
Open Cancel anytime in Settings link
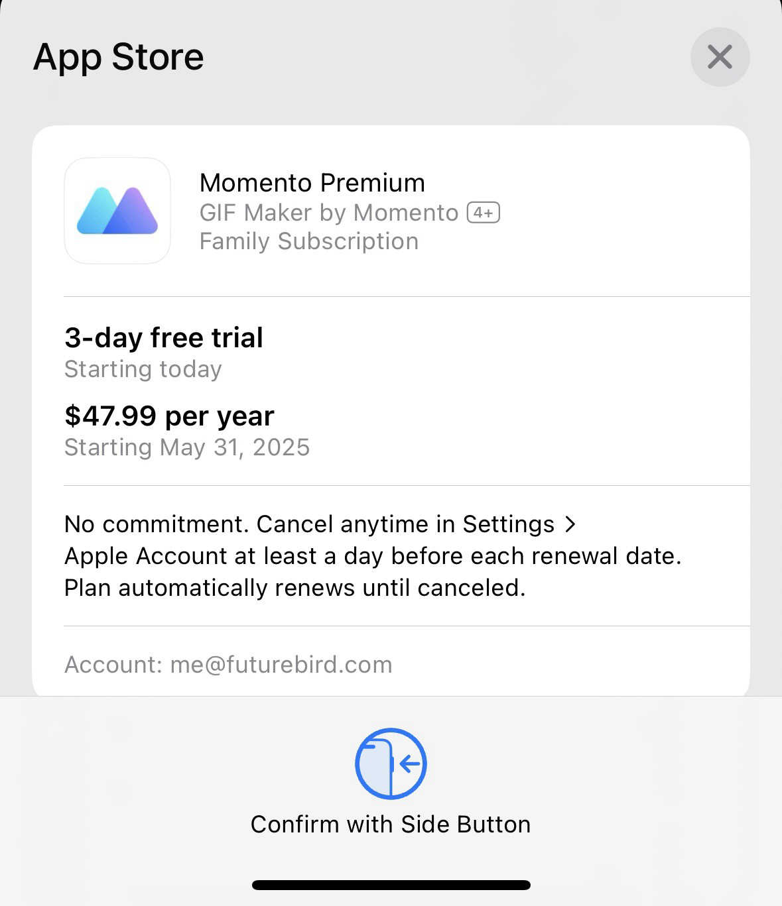pos(406,524)
